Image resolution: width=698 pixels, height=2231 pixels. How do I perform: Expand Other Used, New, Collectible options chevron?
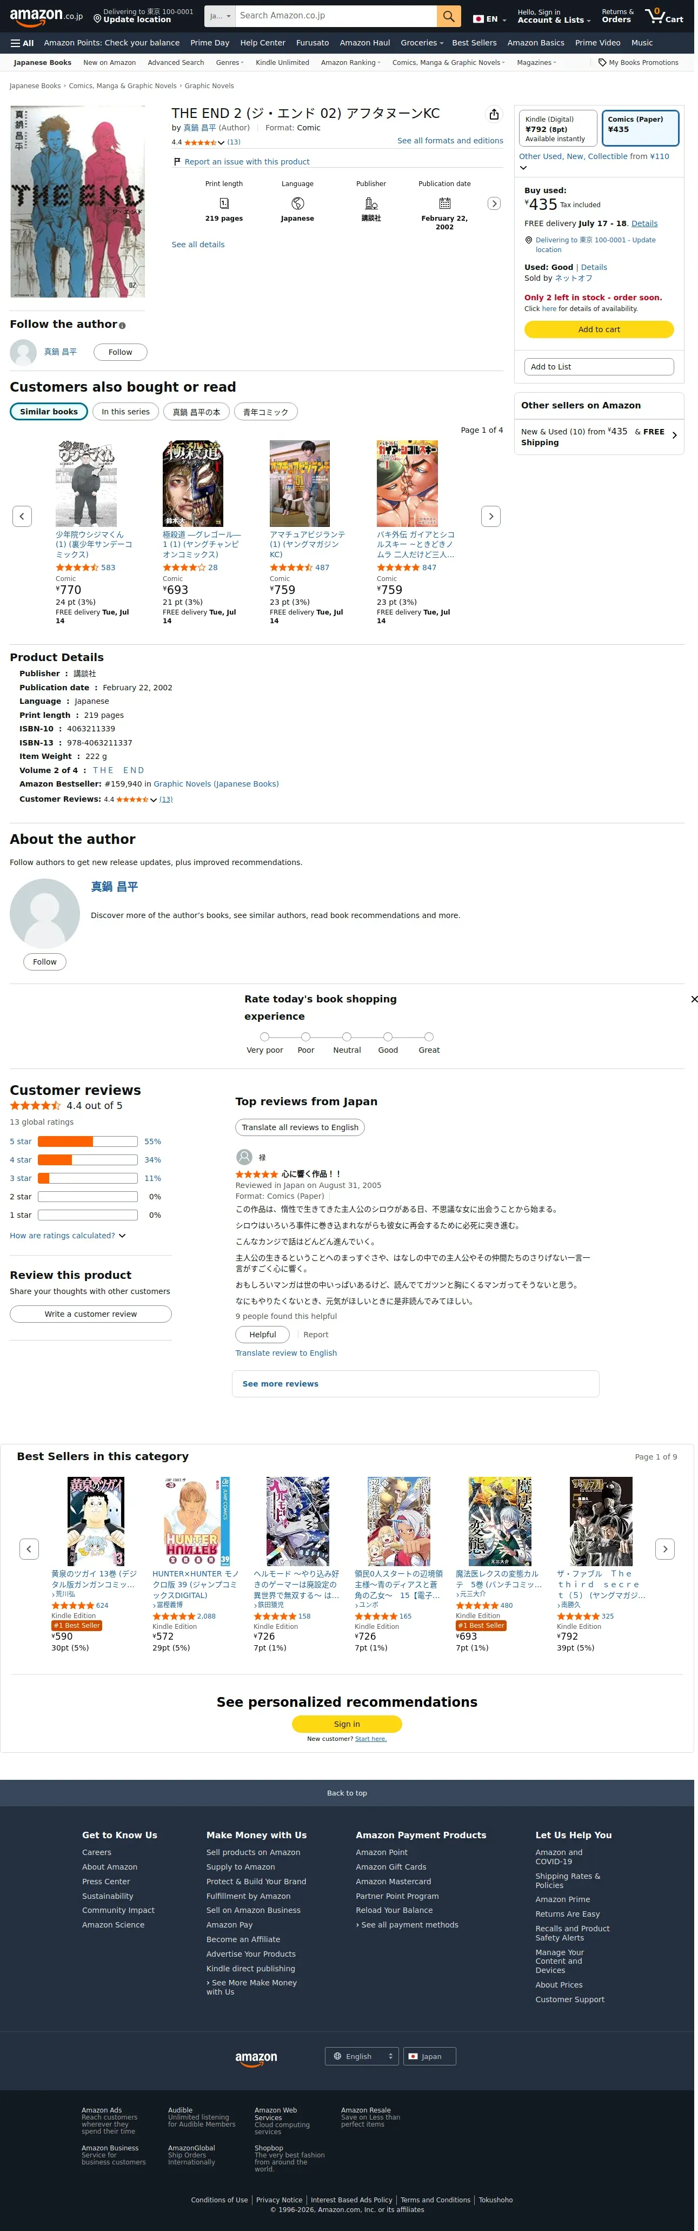[x=523, y=168]
